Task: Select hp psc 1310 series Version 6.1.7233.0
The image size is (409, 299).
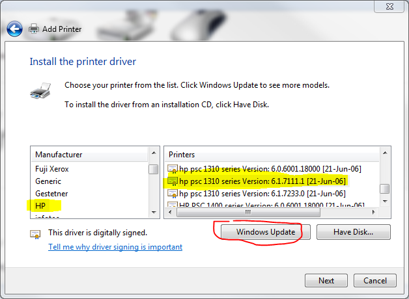Action: point(262,194)
